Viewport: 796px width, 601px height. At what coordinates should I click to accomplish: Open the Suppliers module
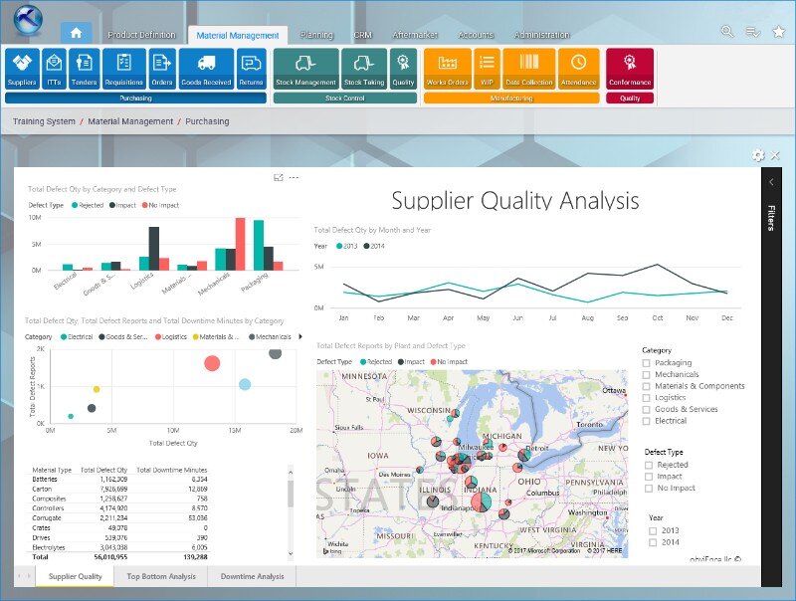(22, 69)
